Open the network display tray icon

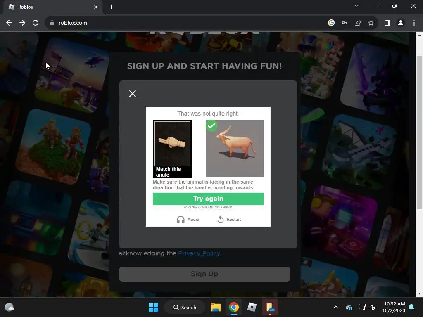click(362, 307)
